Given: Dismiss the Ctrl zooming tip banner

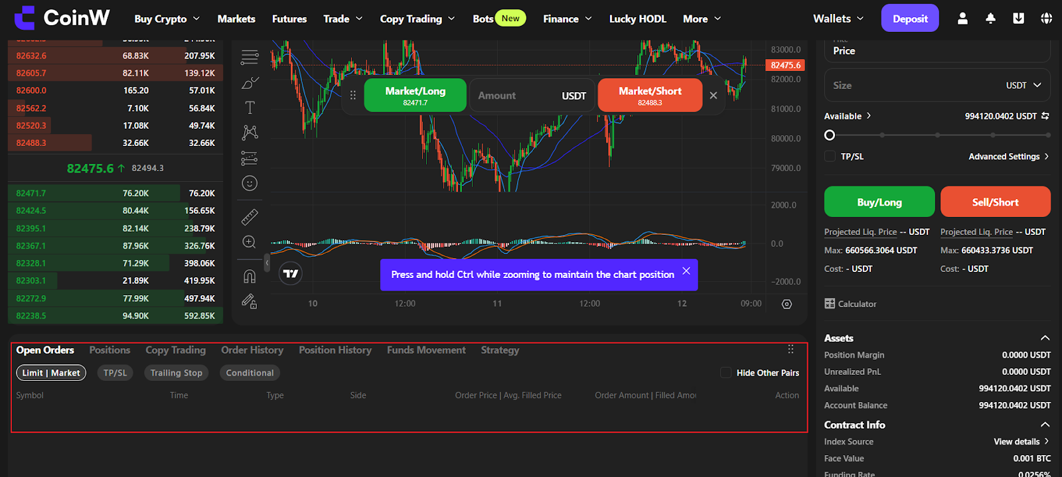Looking at the screenshot, I should [x=686, y=271].
